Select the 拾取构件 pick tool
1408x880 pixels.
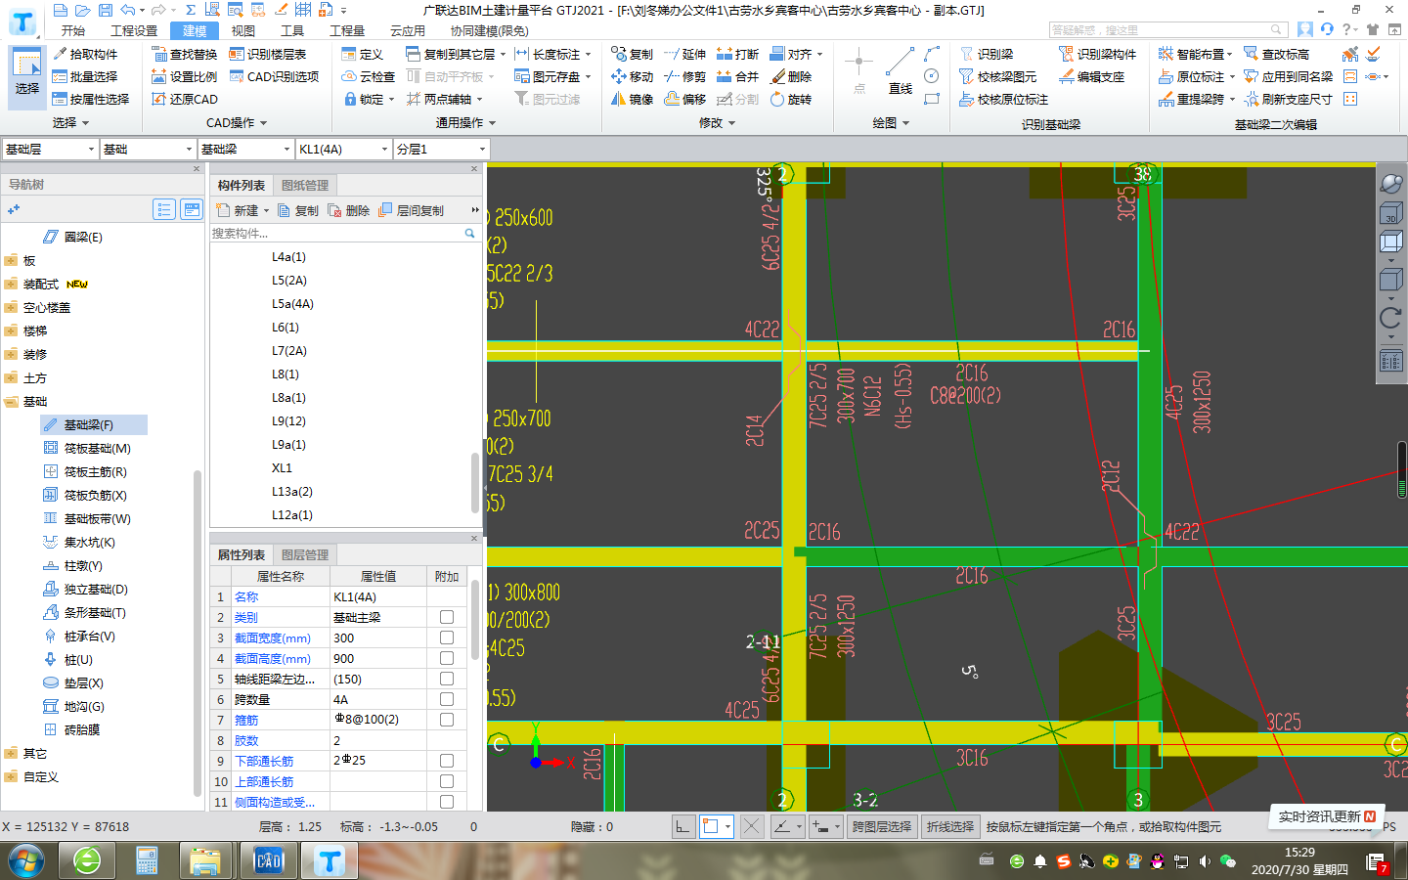point(85,54)
